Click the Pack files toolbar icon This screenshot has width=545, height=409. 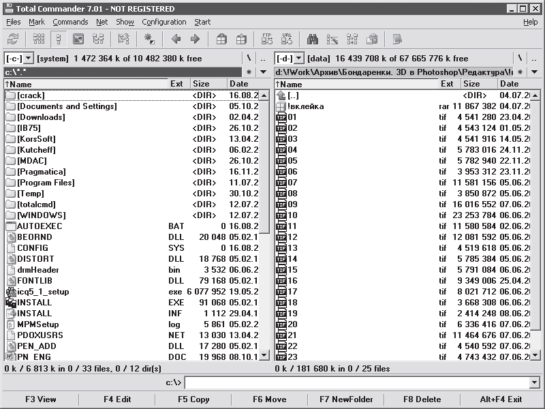[x=221, y=40]
